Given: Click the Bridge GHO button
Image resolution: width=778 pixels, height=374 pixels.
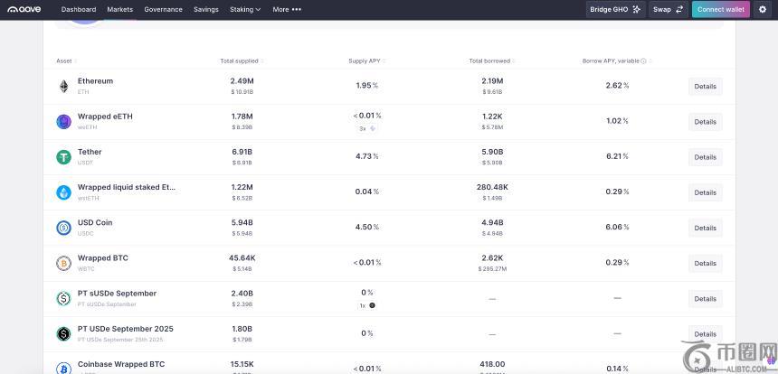Looking at the screenshot, I should (615, 9).
